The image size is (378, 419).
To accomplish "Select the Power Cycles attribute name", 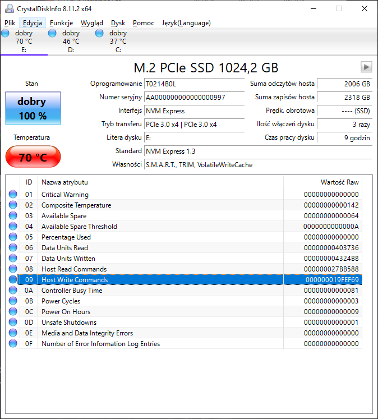I will tap(61, 301).
